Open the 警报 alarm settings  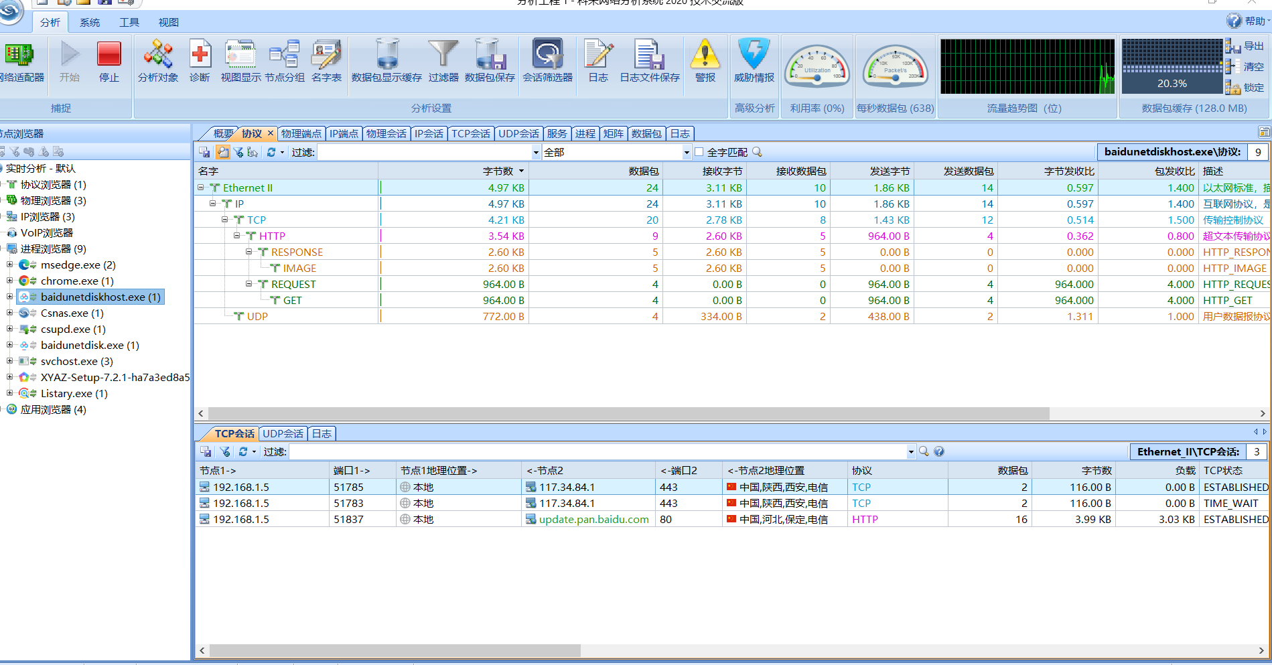705,61
